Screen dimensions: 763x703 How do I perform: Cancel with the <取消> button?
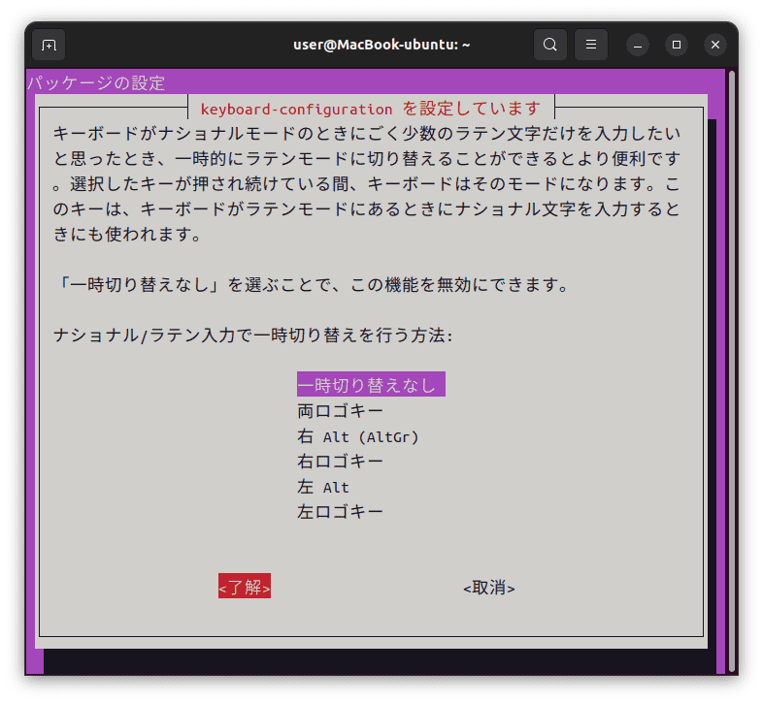489,588
